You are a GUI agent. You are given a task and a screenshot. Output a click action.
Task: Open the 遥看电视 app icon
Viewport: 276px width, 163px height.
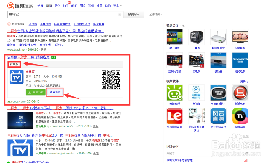pos(240,93)
